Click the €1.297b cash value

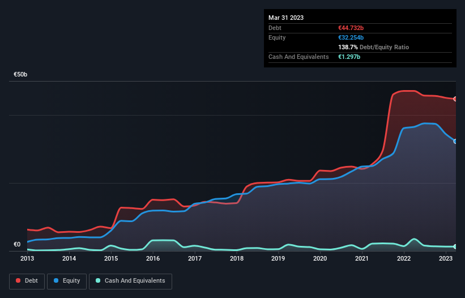click(349, 57)
